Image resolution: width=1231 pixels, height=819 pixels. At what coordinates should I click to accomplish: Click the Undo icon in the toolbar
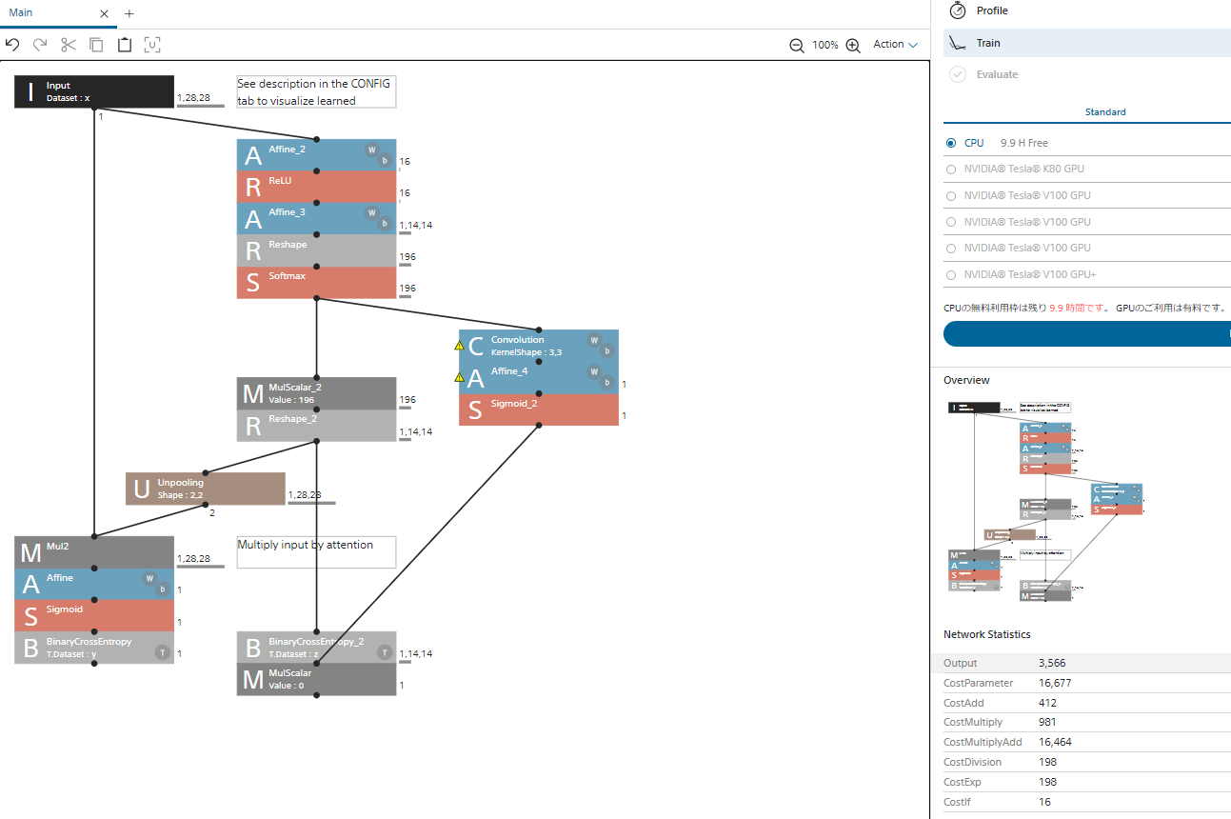tap(11, 44)
